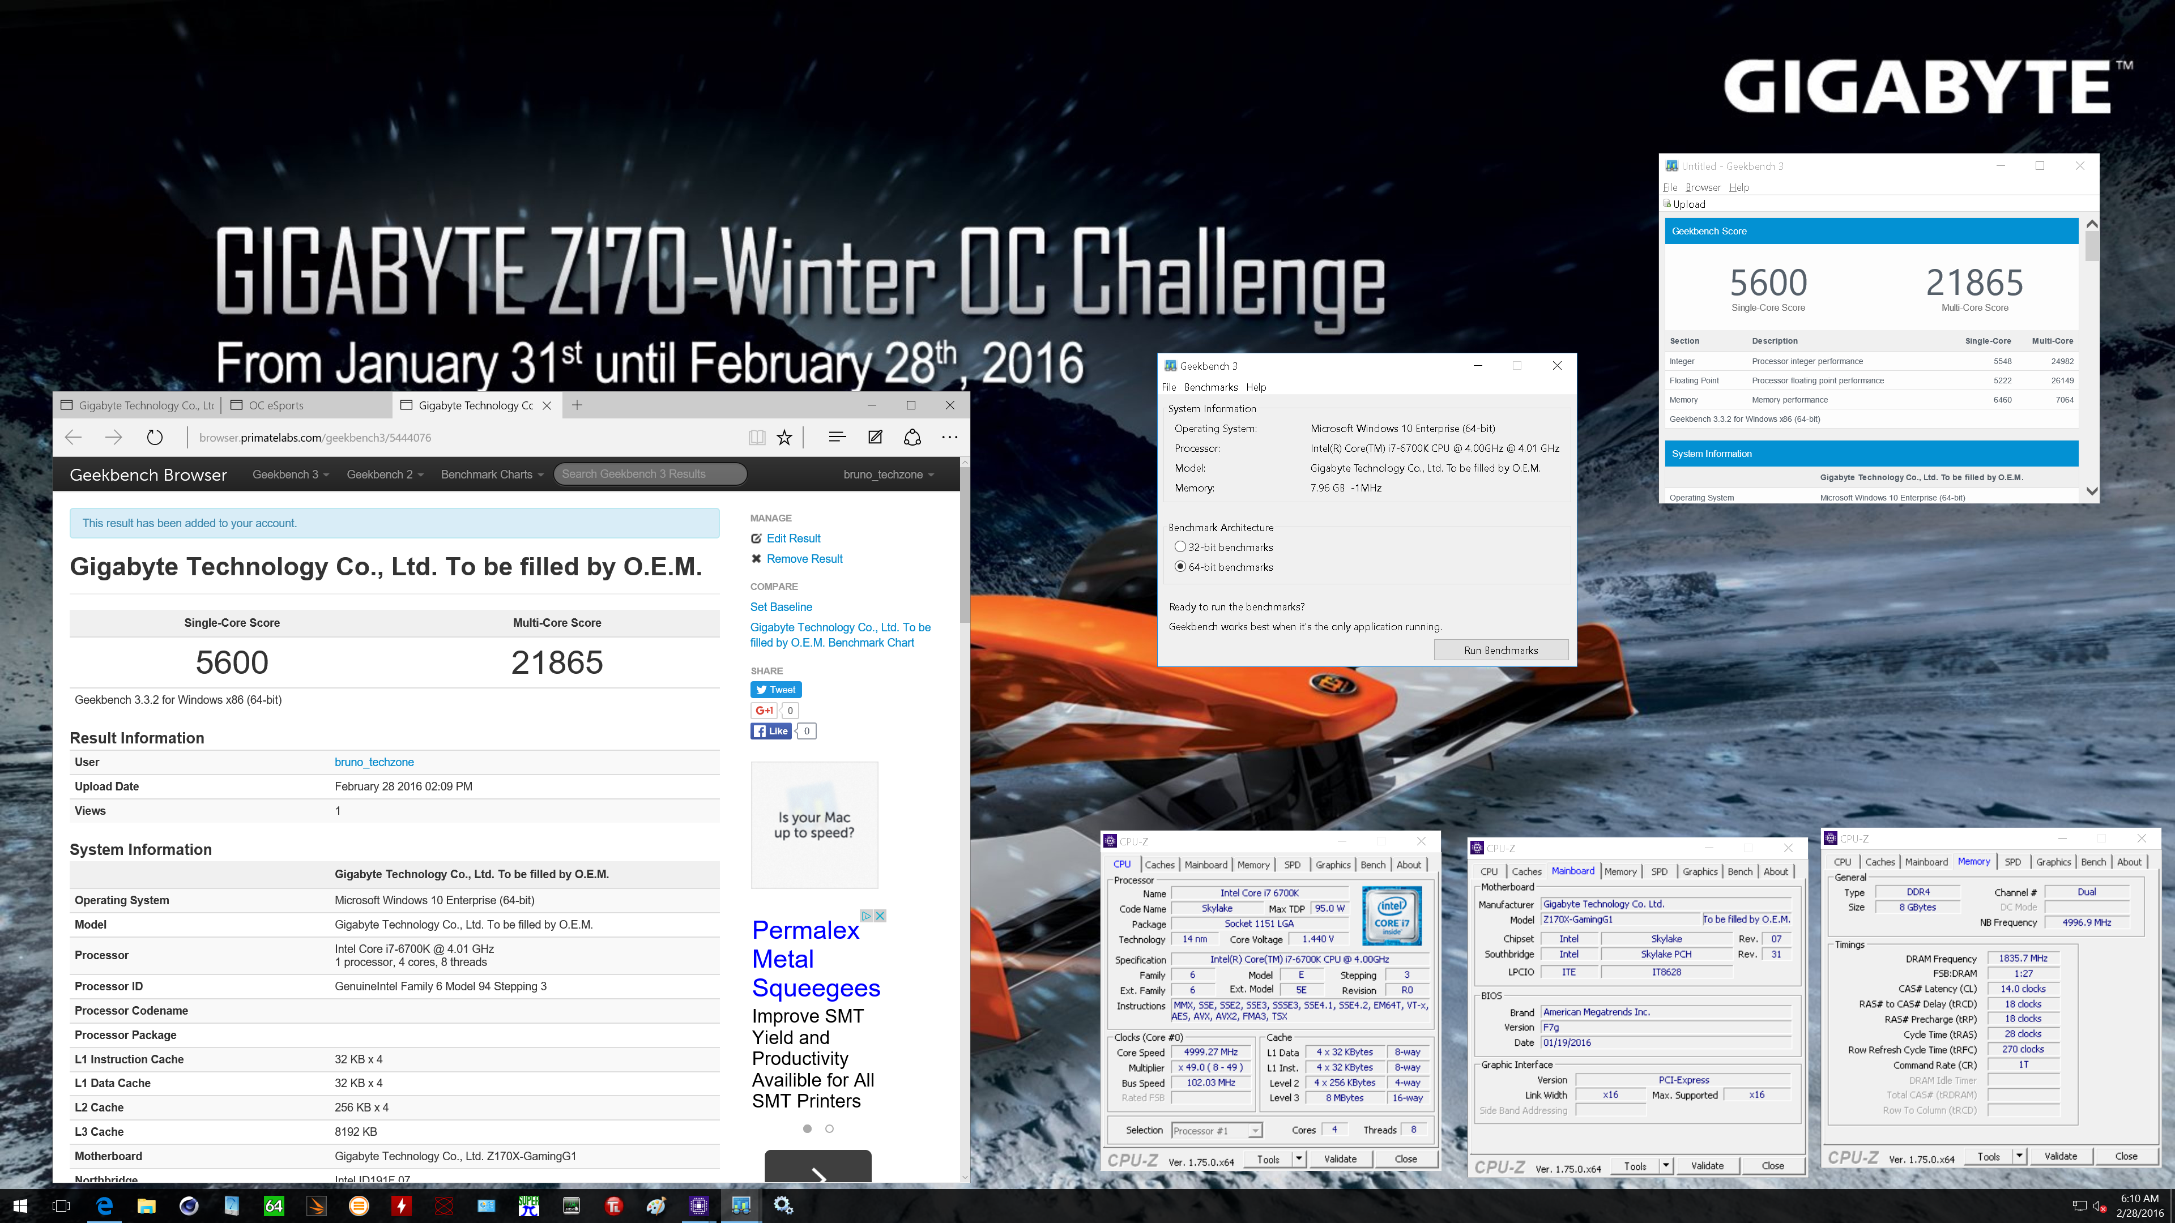Expand Benchmark Charts dropdown

click(x=492, y=474)
